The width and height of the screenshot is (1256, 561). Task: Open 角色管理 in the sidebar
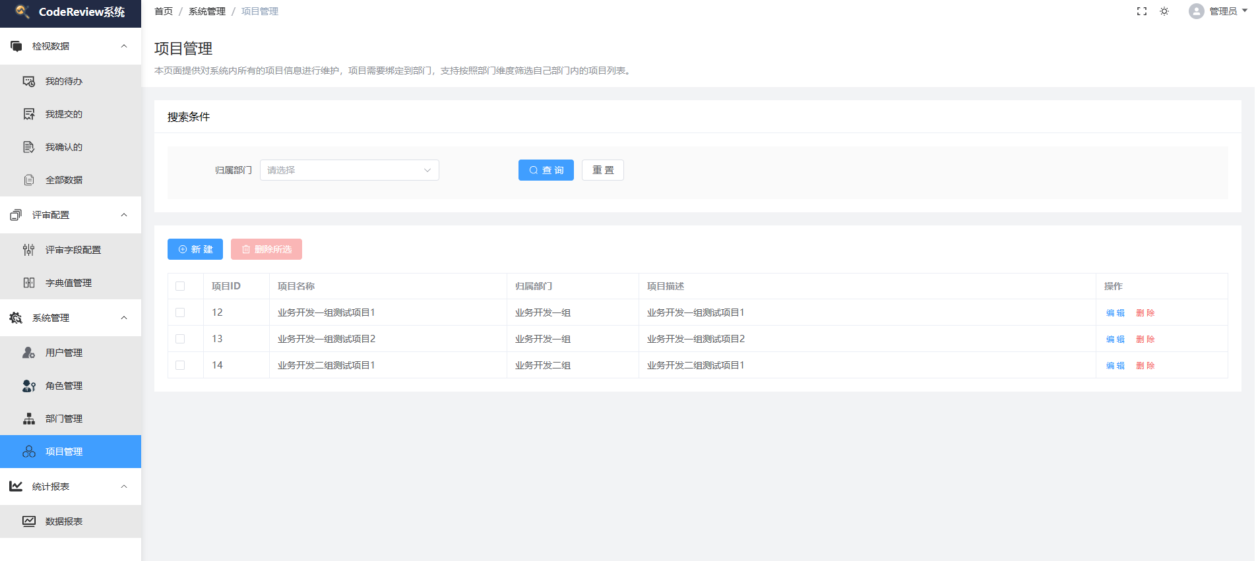[64, 386]
